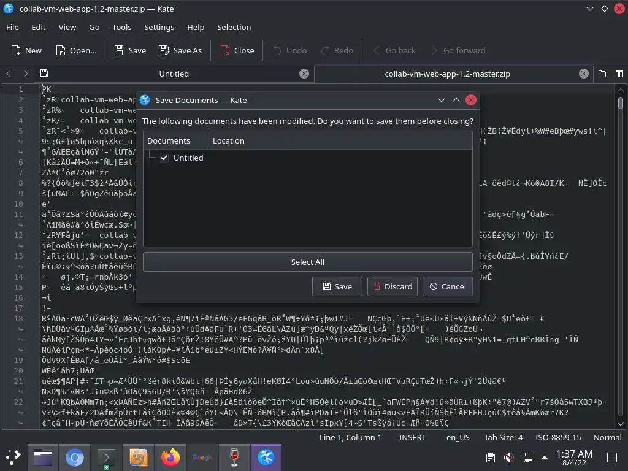Click the save icon beside Untitled tab

coord(44,74)
